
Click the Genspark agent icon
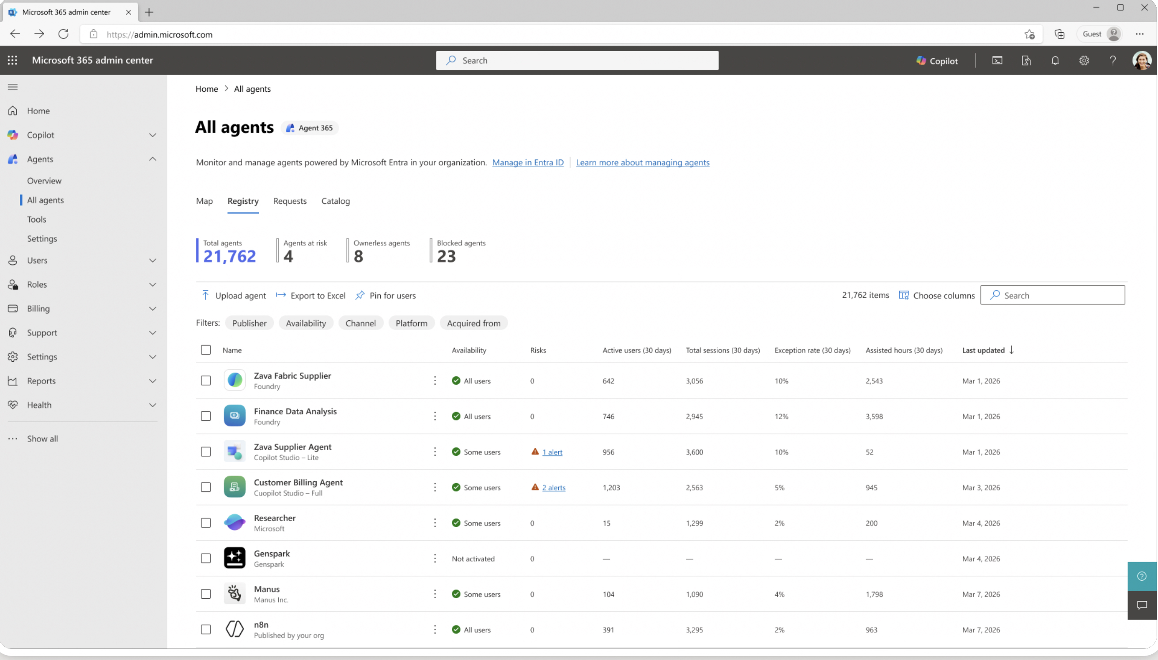point(235,558)
